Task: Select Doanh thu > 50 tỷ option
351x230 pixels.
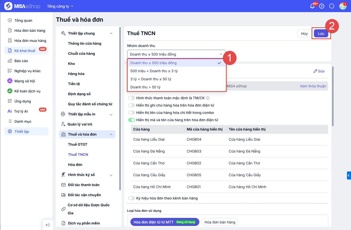Action: [176, 87]
